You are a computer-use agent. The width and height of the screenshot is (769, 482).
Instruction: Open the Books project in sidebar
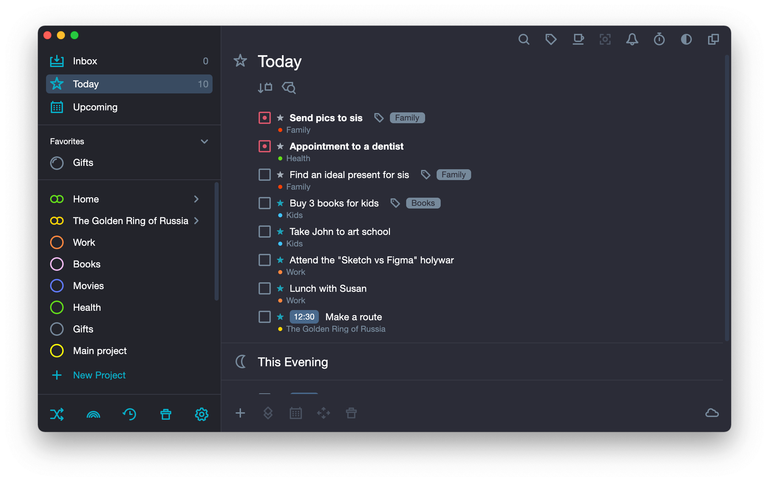tap(129, 264)
